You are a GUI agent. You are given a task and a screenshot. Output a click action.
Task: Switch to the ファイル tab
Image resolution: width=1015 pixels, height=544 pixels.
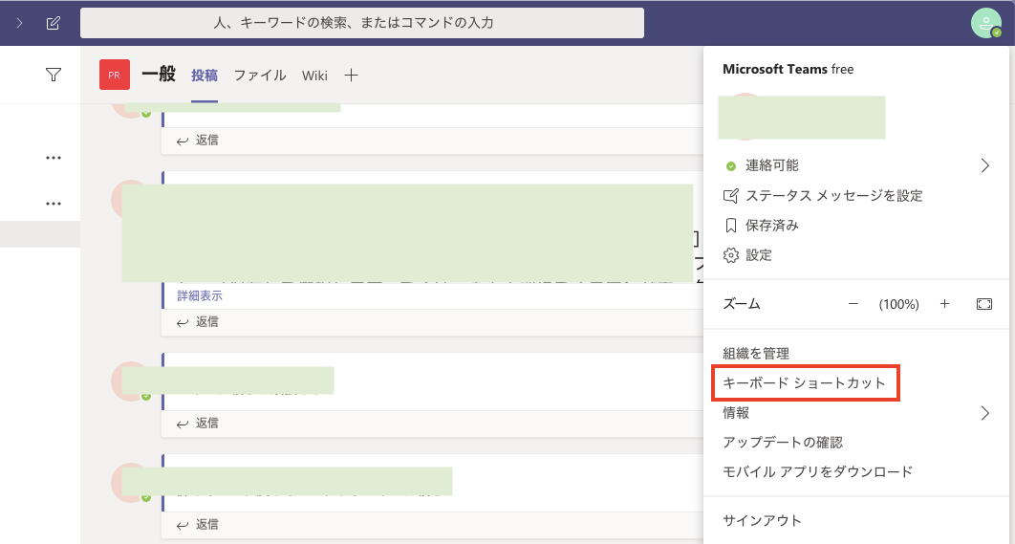(260, 76)
